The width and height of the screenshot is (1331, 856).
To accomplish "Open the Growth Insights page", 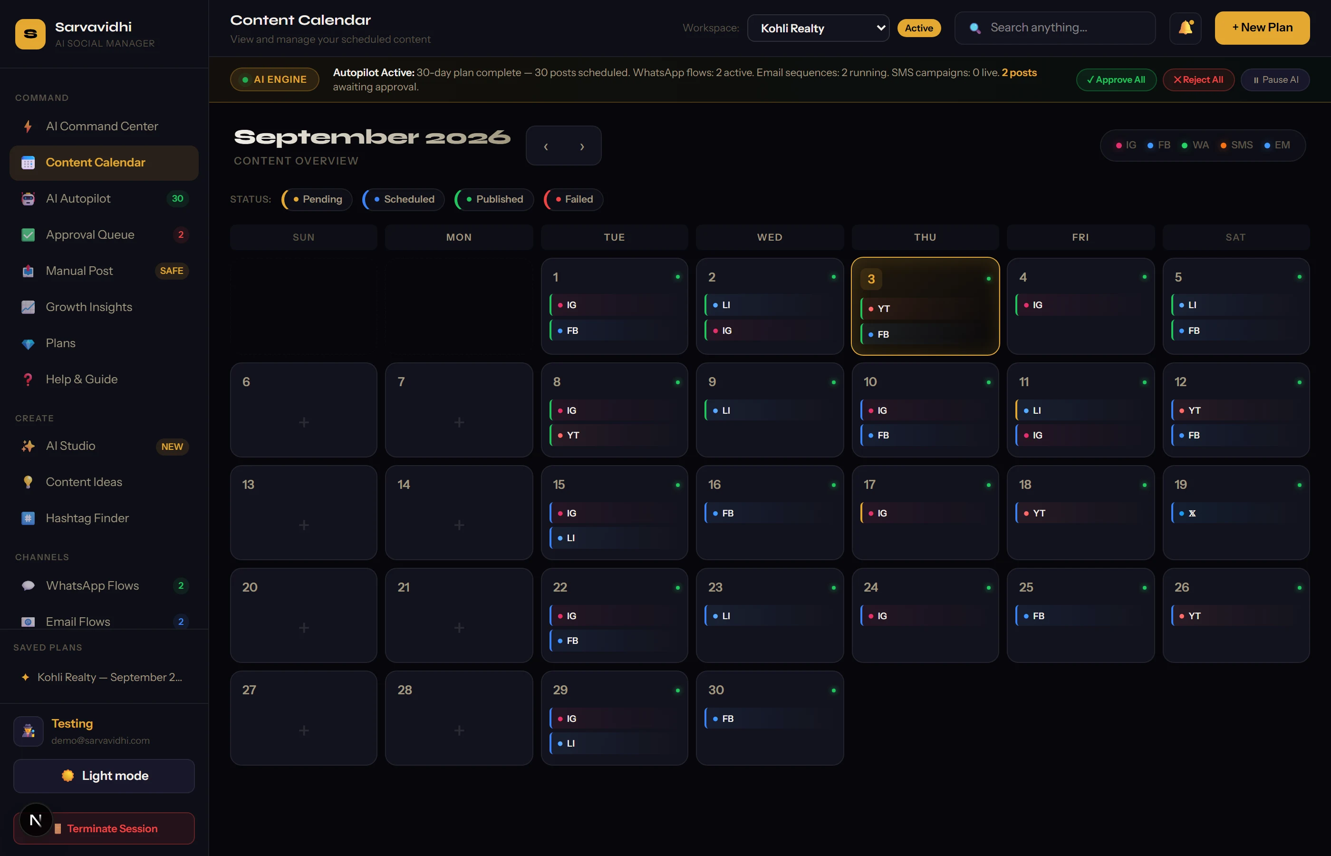I will click(x=104, y=307).
